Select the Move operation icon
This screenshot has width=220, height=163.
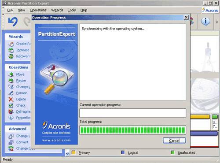coord(11,74)
